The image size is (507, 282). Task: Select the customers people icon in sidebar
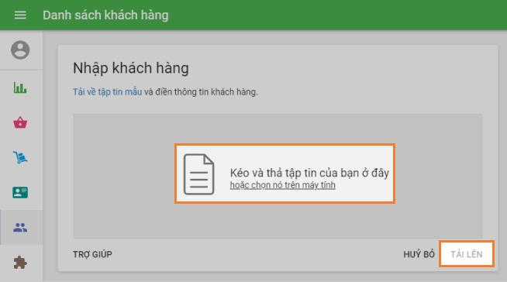pos(20,228)
